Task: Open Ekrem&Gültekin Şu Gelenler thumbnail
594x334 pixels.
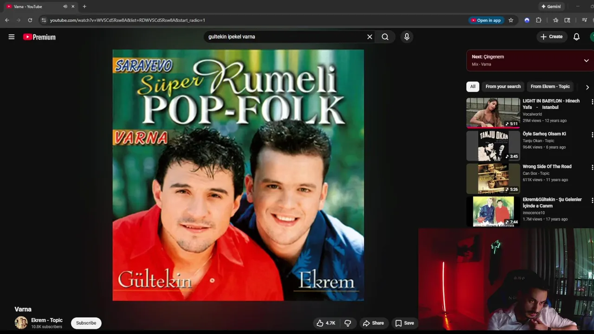Action: pos(493,212)
